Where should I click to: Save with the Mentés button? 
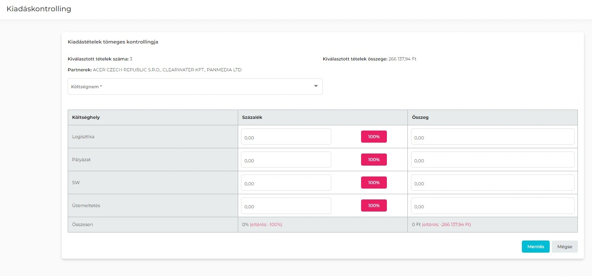(535, 247)
